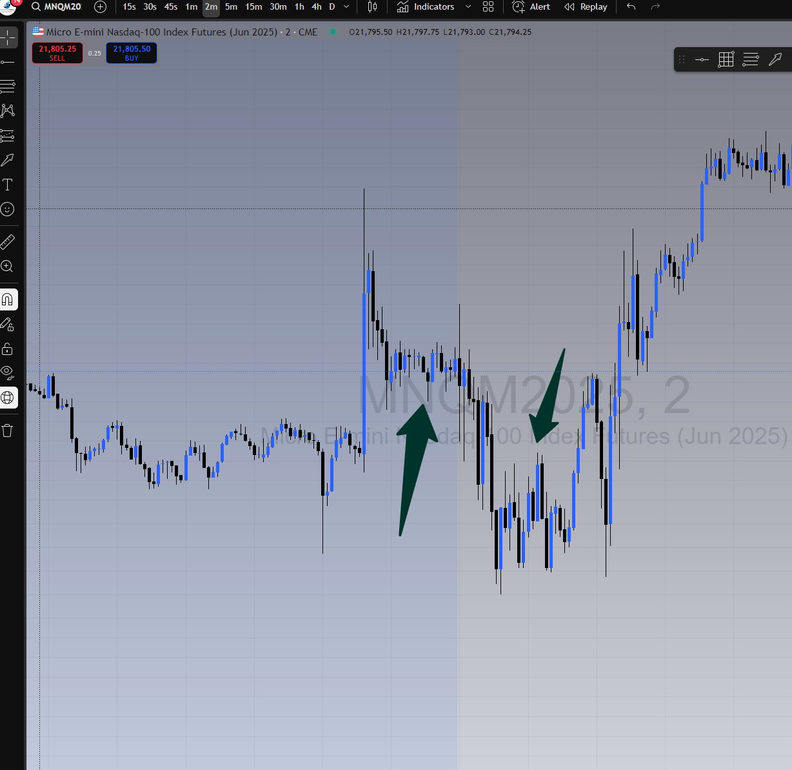
Task: Open the Indicators dialog
Action: pyautogui.click(x=426, y=7)
